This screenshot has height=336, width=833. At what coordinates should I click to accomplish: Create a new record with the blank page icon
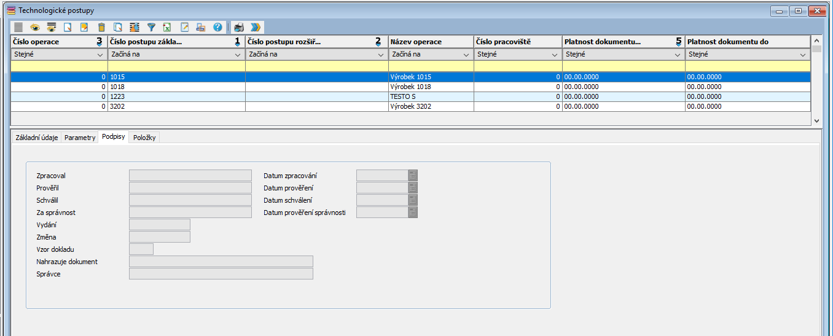68,27
